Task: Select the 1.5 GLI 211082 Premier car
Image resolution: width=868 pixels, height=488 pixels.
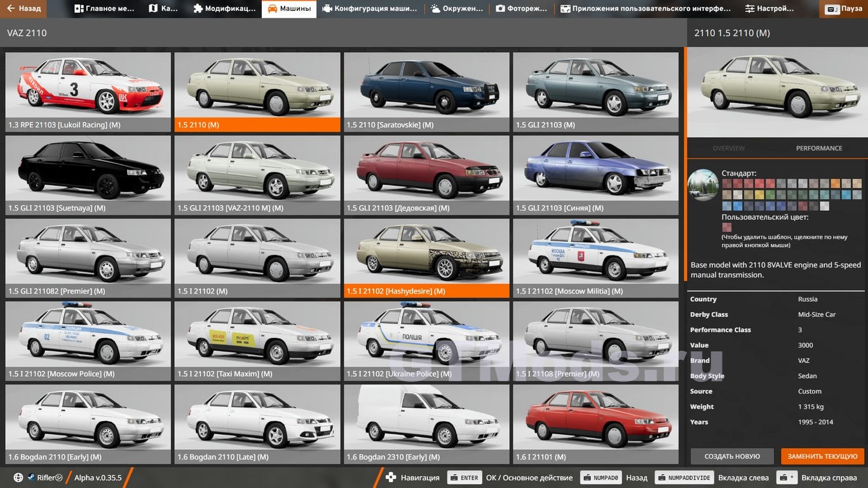Action: click(88, 258)
